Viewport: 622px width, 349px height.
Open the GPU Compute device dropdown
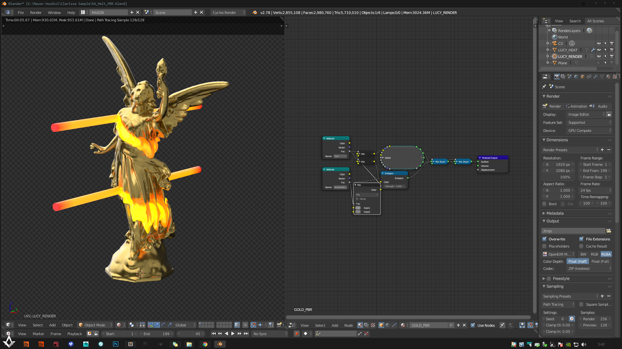pos(589,131)
